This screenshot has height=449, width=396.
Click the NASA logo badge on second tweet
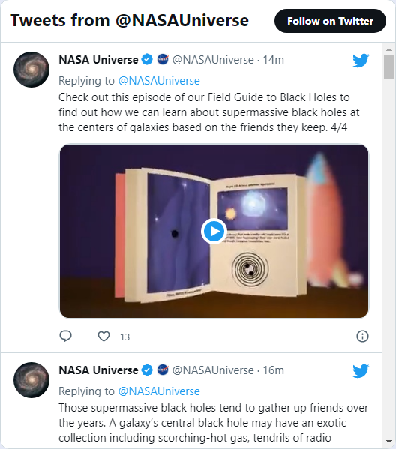point(163,370)
